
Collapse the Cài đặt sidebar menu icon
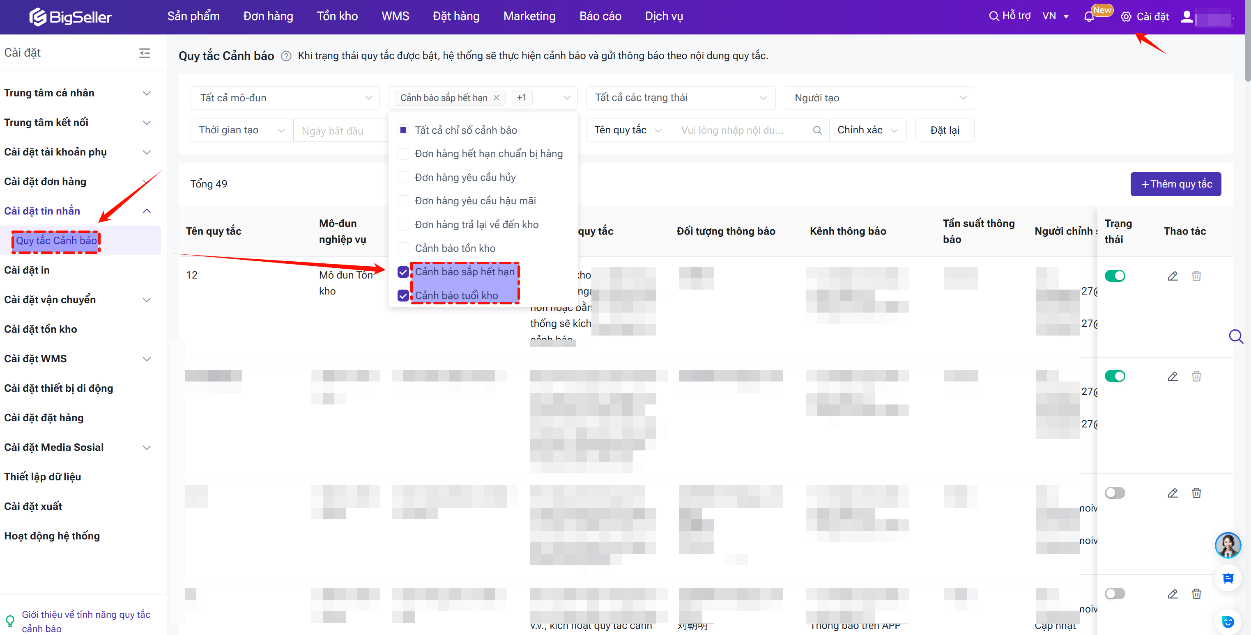[144, 53]
